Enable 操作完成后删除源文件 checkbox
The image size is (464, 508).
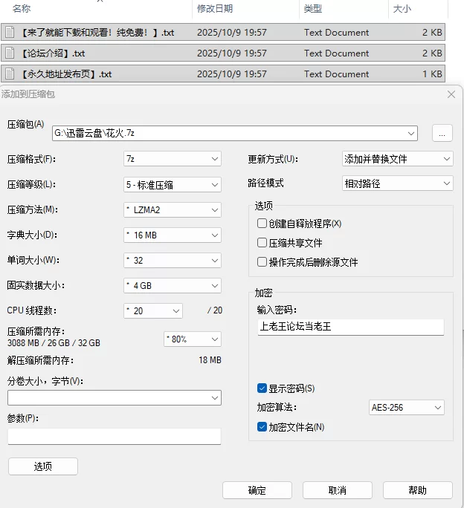[262, 262]
